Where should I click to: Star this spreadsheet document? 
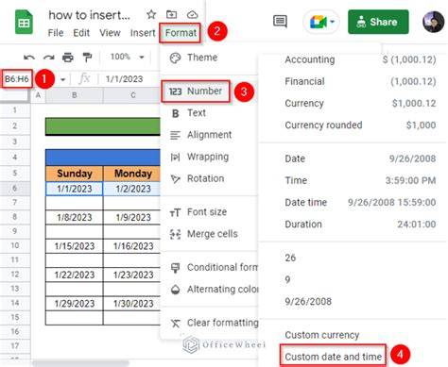point(151,14)
